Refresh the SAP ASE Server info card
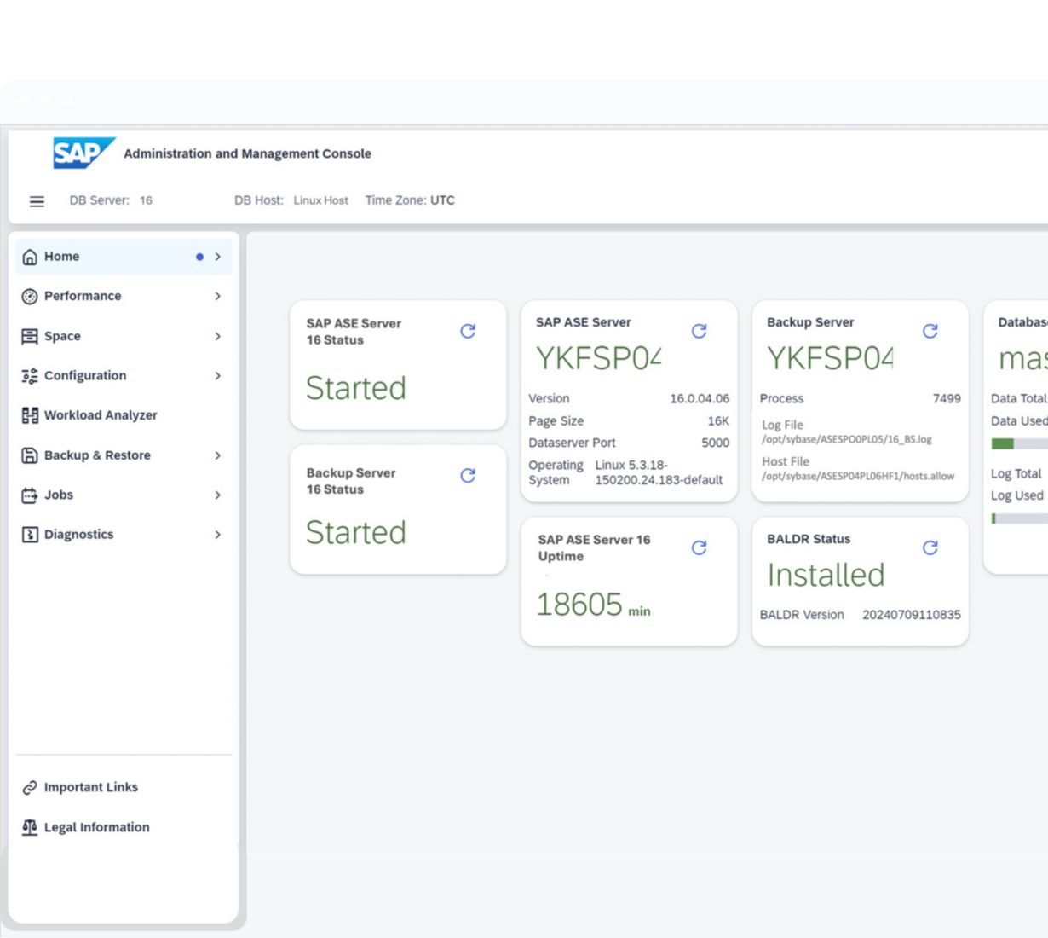1048x938 pixels. point(699,331)
